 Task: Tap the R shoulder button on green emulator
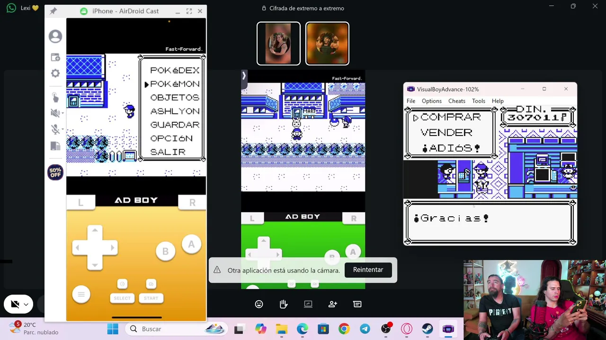[x=354, y=218]
